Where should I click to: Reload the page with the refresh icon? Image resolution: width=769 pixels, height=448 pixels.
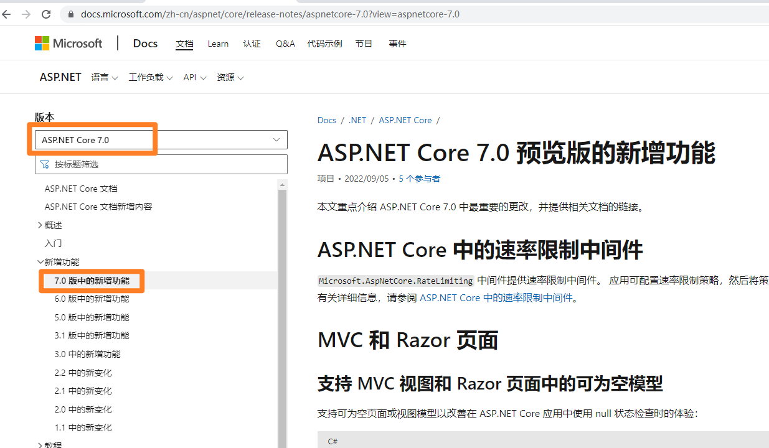[46, 14]
